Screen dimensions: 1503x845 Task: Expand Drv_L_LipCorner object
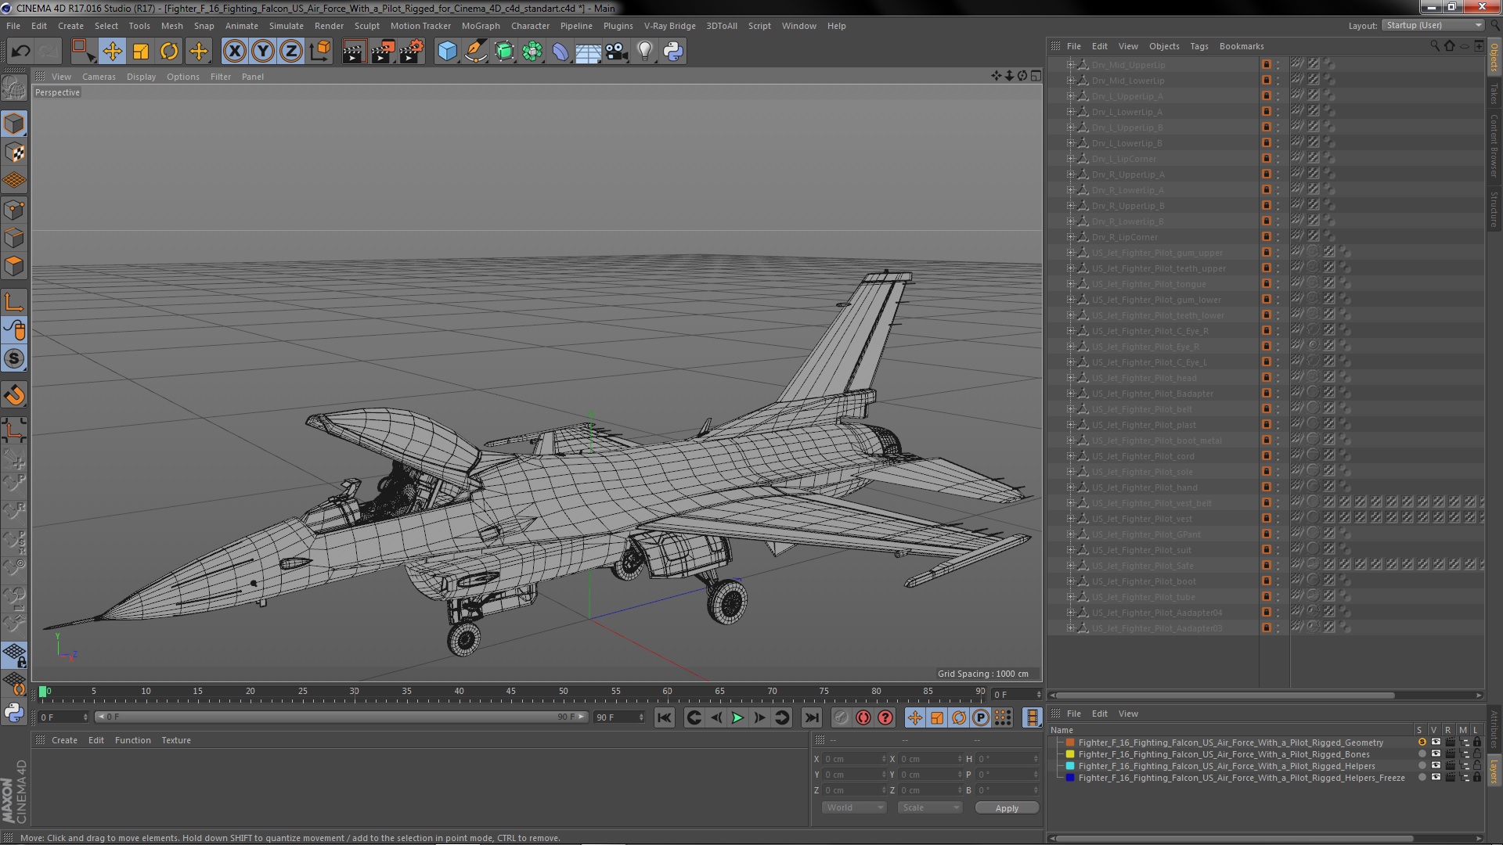point(1070,159)
